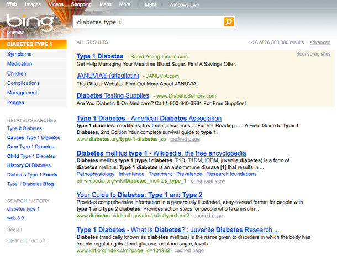Open Complications category in sidebar
This screenshot has height=257, width=337.
point(23,83)
